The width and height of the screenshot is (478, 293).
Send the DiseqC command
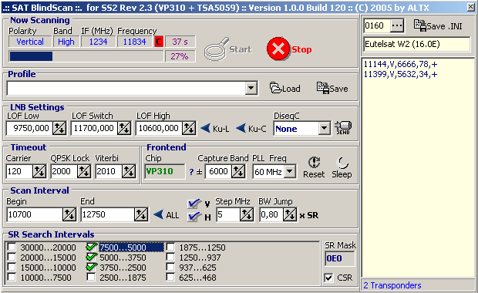pos(343,128)
